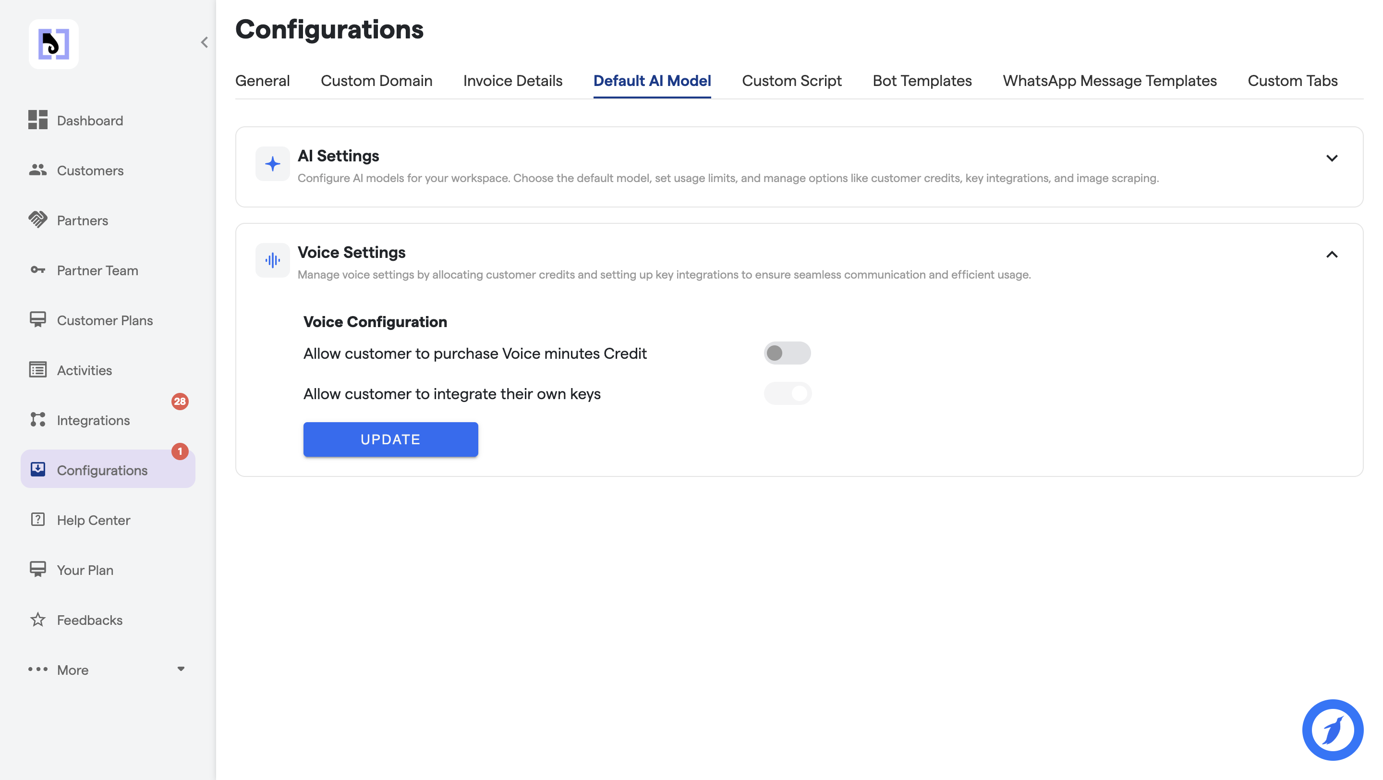The width and height of the screenshot is (1383, 780).
Task: Click the Partner Team key icon
Action: [37, 269]
